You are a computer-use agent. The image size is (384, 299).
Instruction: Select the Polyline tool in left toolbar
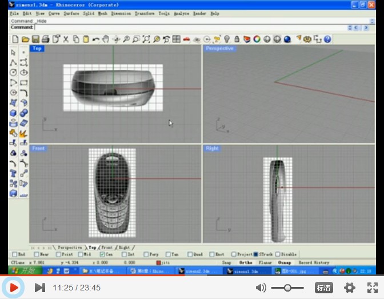click(x=14, y=62)
